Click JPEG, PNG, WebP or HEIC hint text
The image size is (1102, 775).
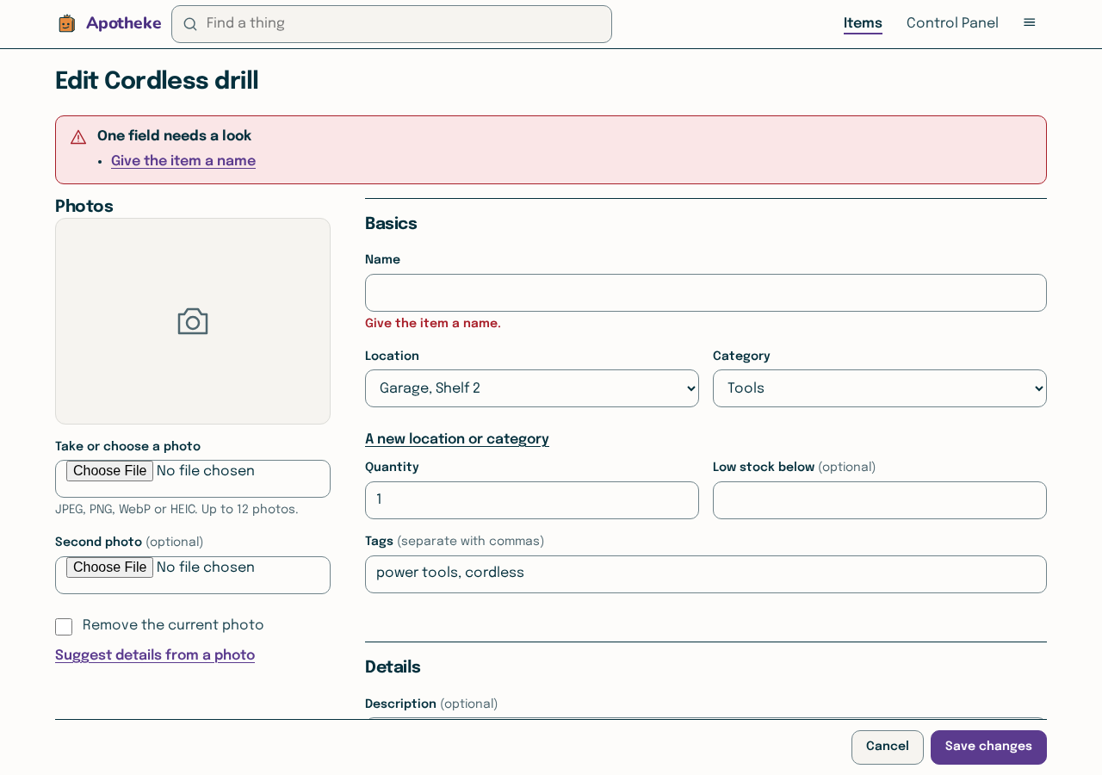pos(176,510)
